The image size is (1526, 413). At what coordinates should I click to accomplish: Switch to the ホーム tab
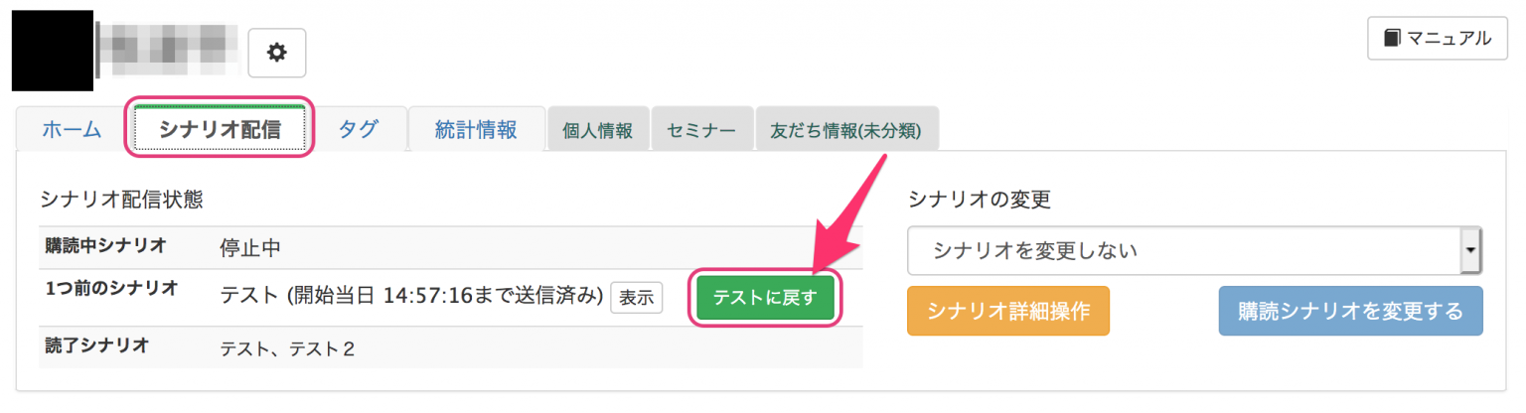71,129
